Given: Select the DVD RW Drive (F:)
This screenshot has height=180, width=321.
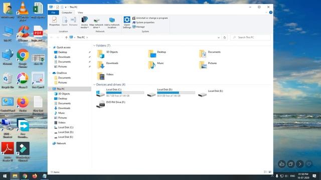Looking at the screenshot, I should [x=111, y=104].
